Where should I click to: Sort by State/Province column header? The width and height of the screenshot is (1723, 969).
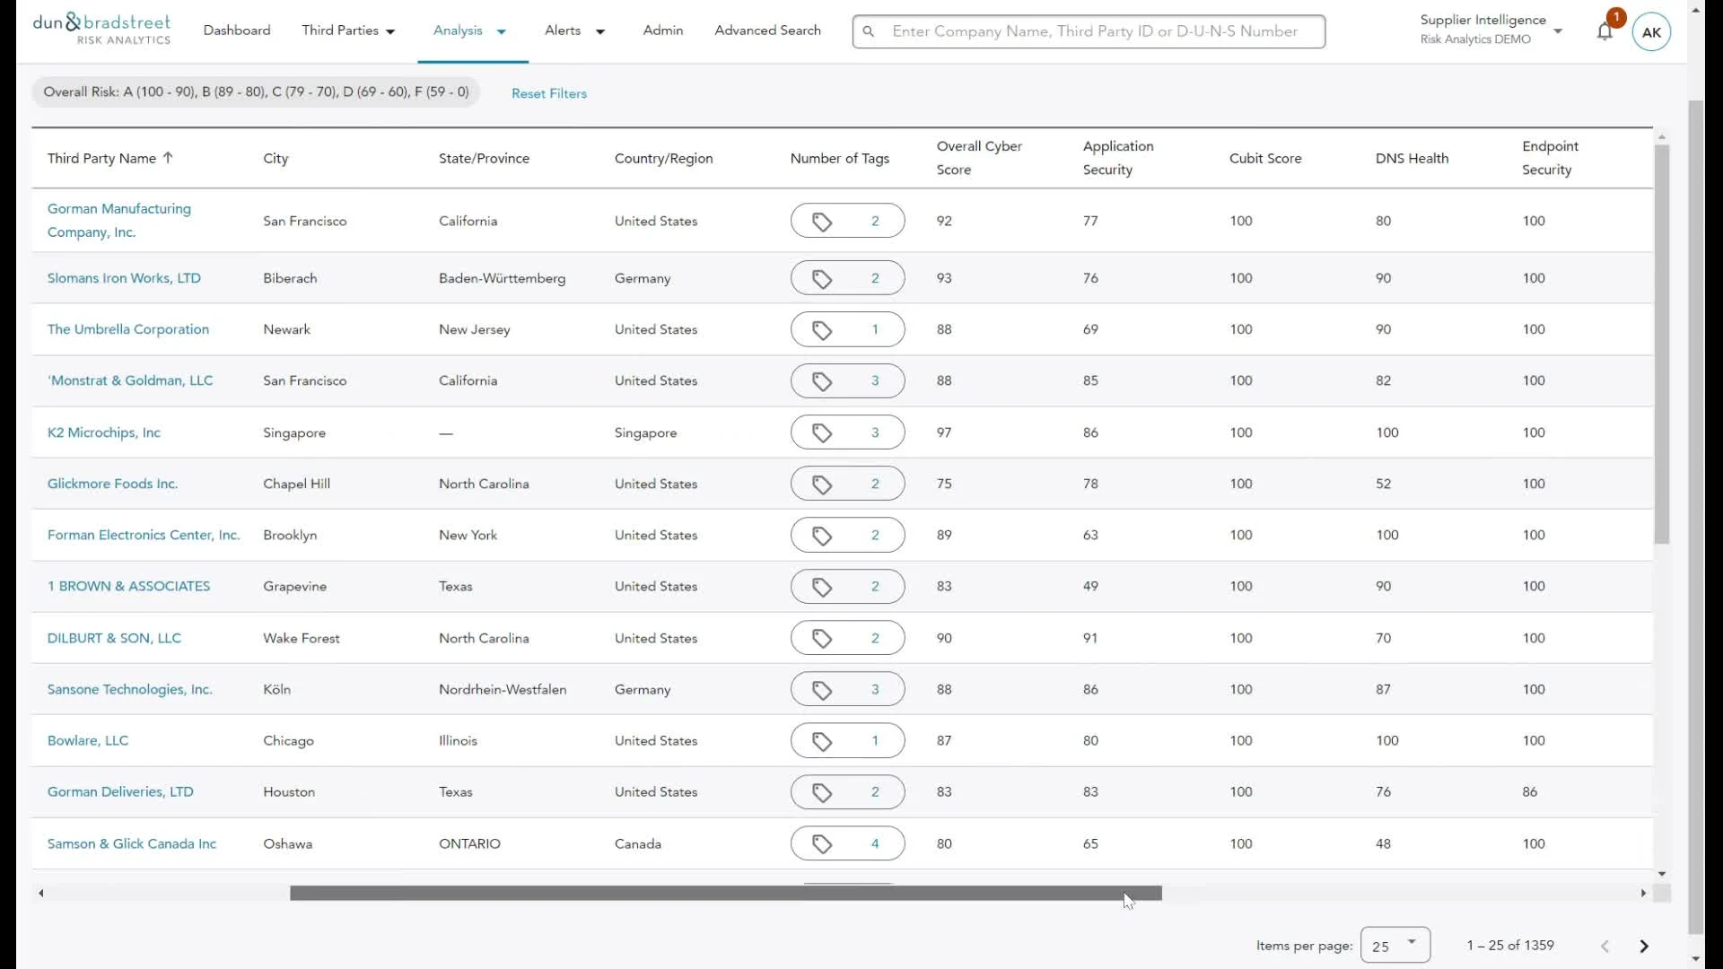click(484, 158)
